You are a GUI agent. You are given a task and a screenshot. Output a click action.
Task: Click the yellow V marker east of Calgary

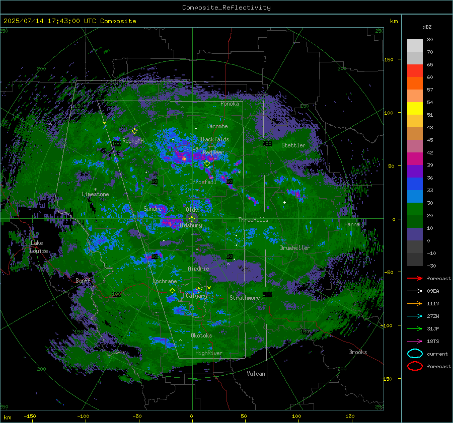(x=209, y=288)
